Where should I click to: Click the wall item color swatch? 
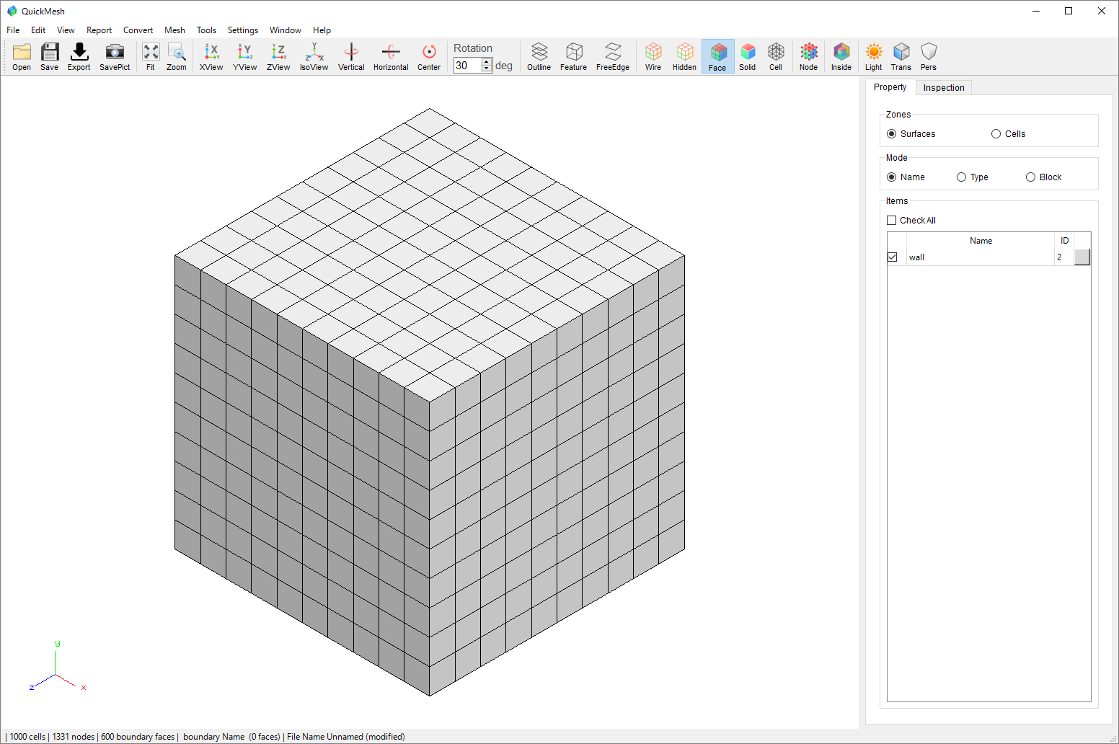click(x=1082, y=257)
